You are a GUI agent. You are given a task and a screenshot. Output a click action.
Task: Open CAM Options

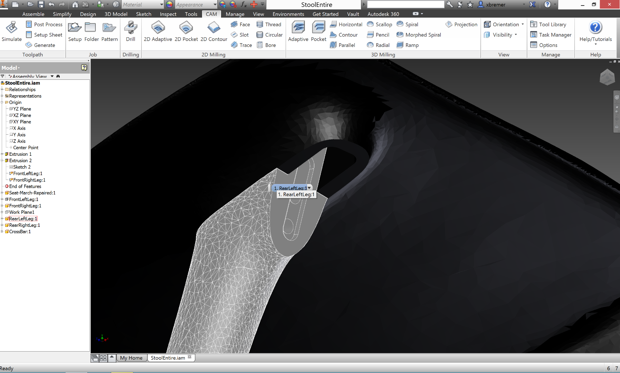tap(544, 45)
